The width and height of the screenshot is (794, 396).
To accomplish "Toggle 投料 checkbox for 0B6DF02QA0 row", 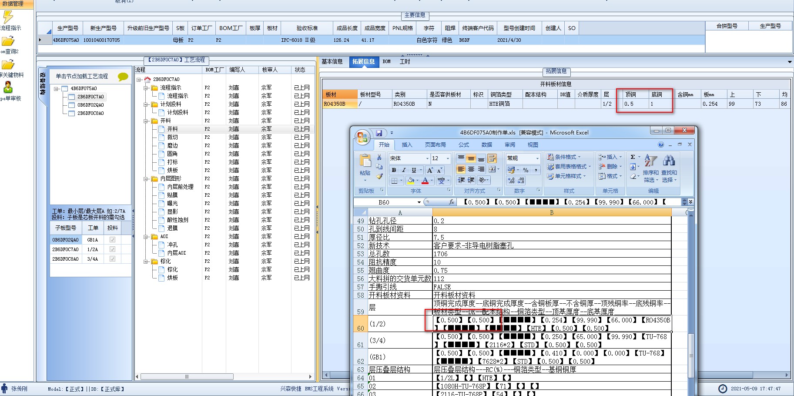I will tap(113, 240).
